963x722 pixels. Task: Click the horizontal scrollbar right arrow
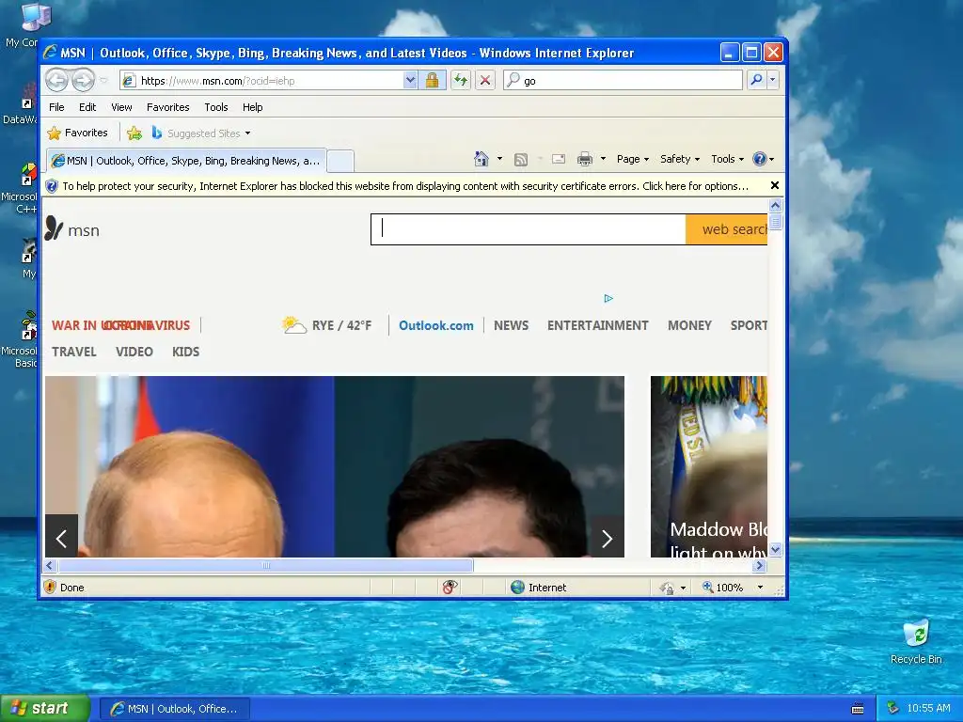point(760,565)
